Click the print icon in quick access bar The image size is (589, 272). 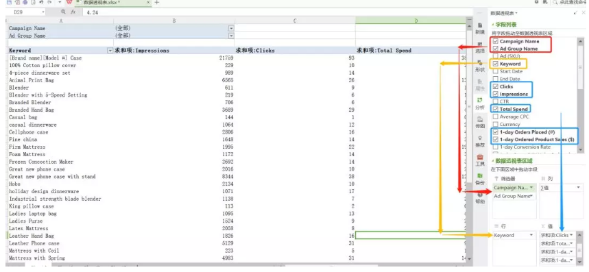click(x=25, y=2)
